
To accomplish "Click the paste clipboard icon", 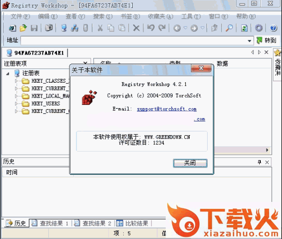I will pyautogui.click(x=122, y=28).
